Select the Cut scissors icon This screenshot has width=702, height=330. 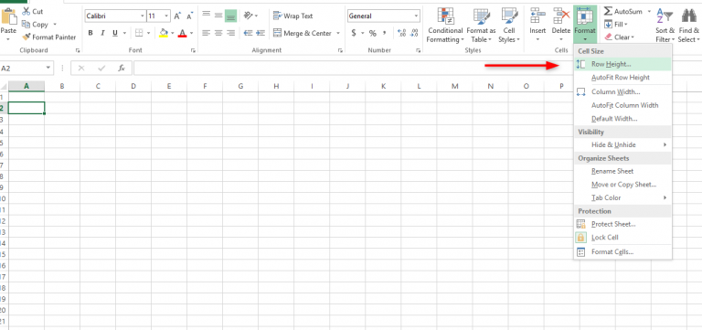(x=26, y=11)
